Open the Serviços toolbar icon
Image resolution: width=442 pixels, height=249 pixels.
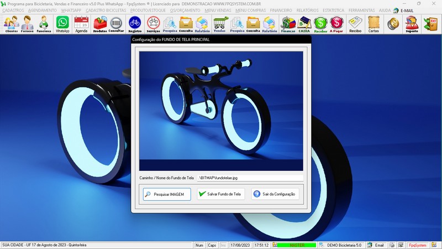pos(153,24)
